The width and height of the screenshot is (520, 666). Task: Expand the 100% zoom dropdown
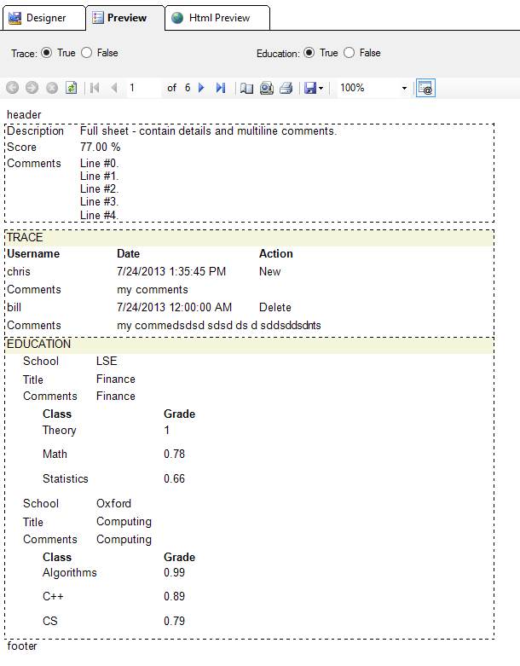coord(404,88)
